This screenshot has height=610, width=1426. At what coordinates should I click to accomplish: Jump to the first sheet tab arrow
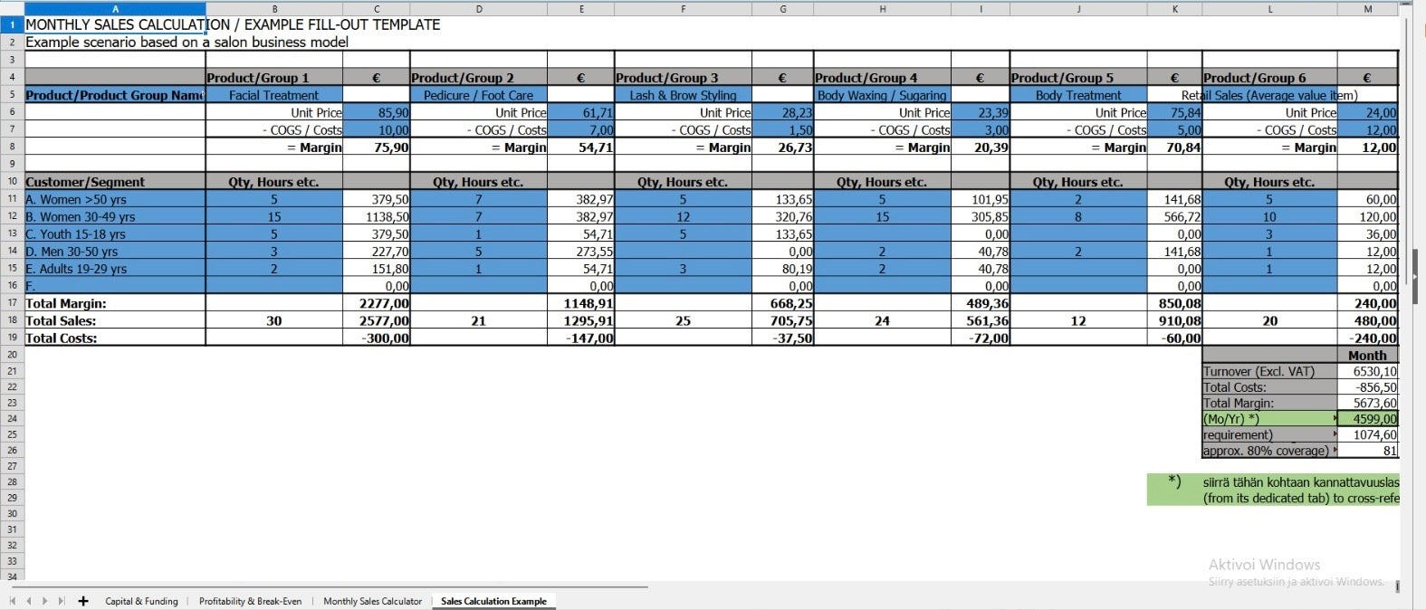(x=12, y=601)
